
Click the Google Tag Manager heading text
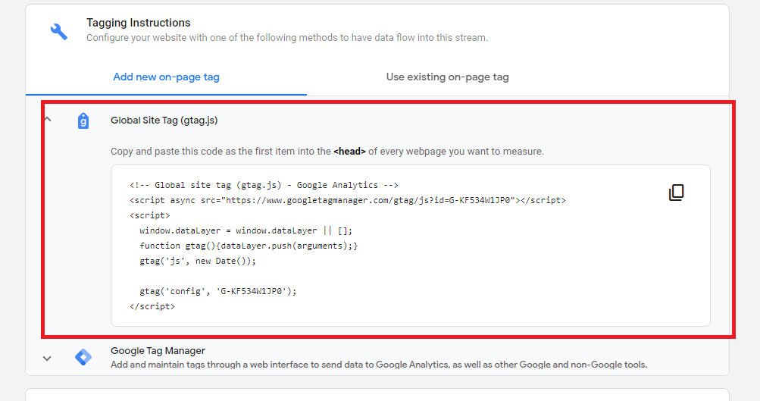(x=158, y=350)
